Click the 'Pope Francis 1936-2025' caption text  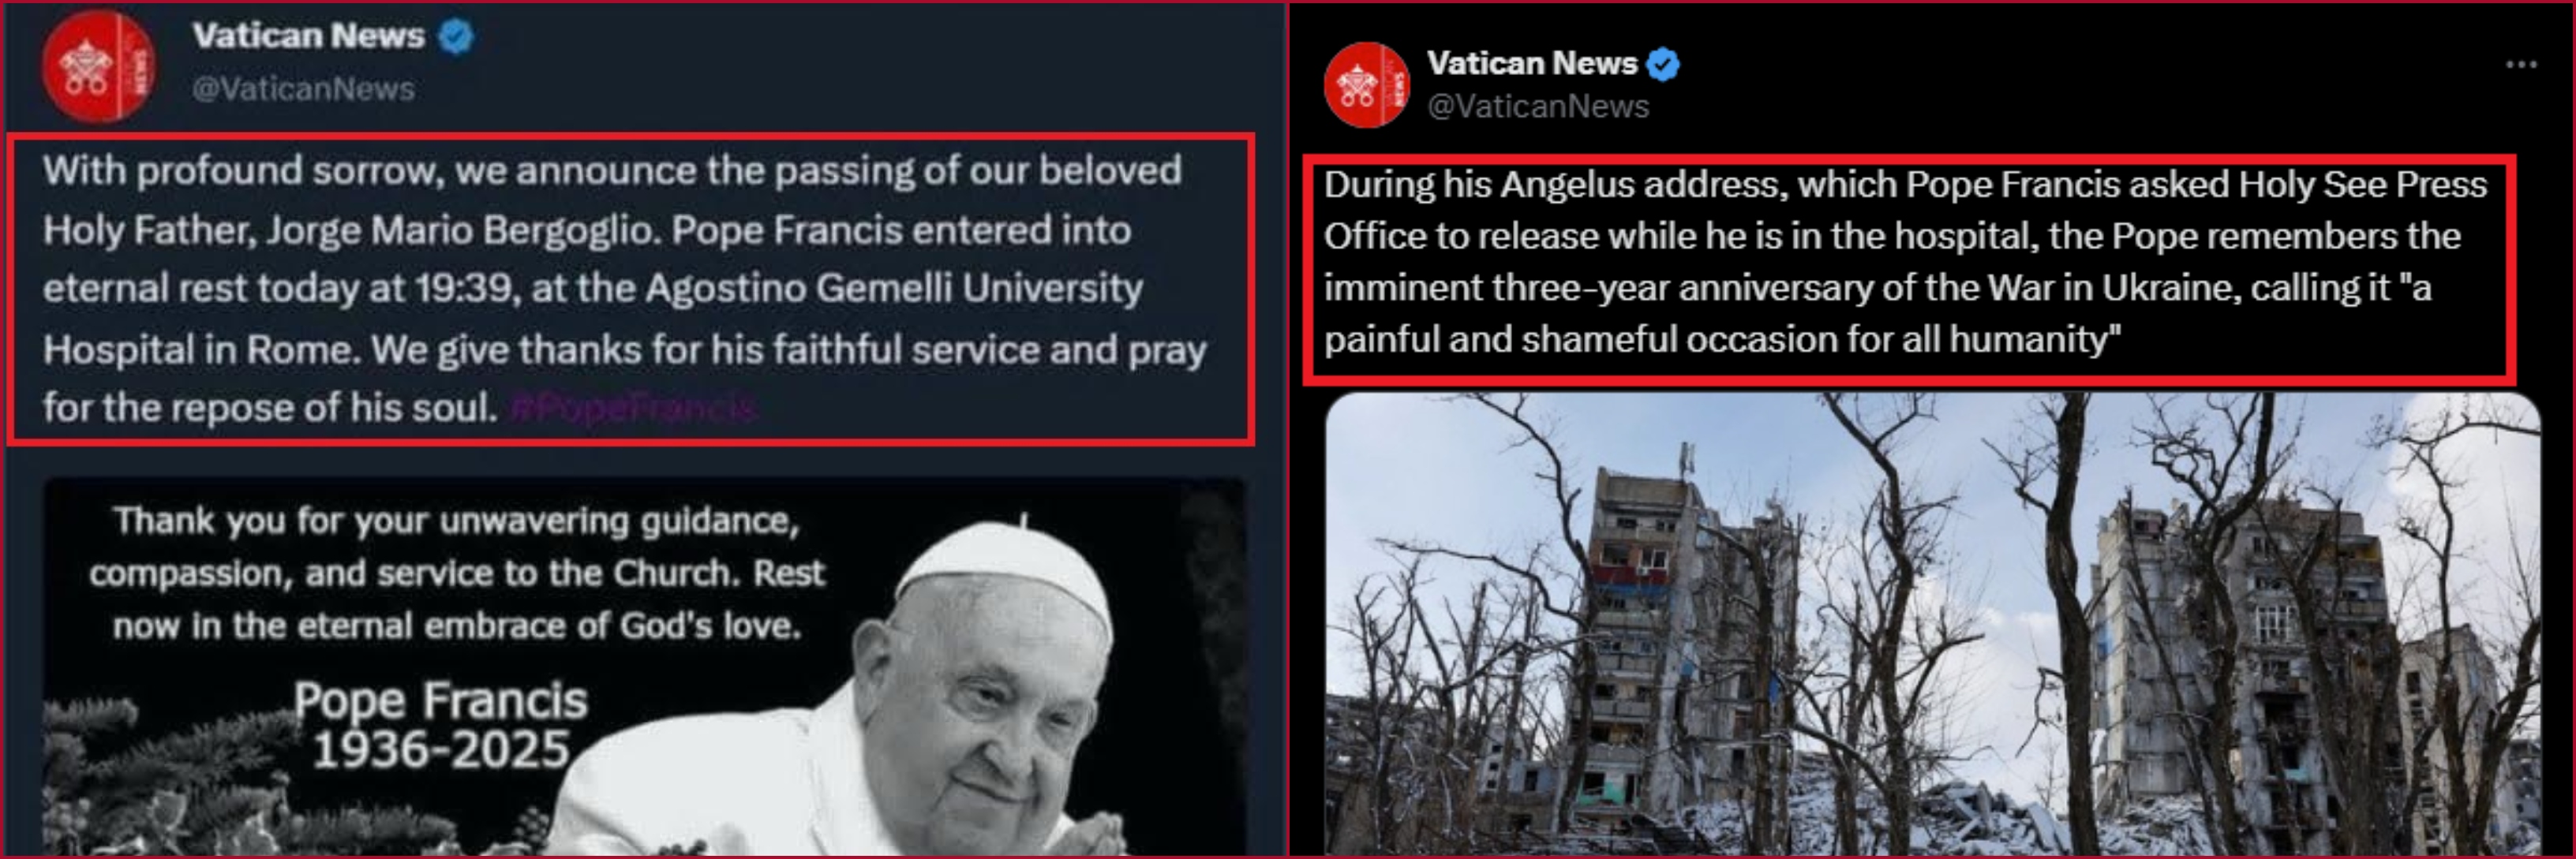coord(441,725)
